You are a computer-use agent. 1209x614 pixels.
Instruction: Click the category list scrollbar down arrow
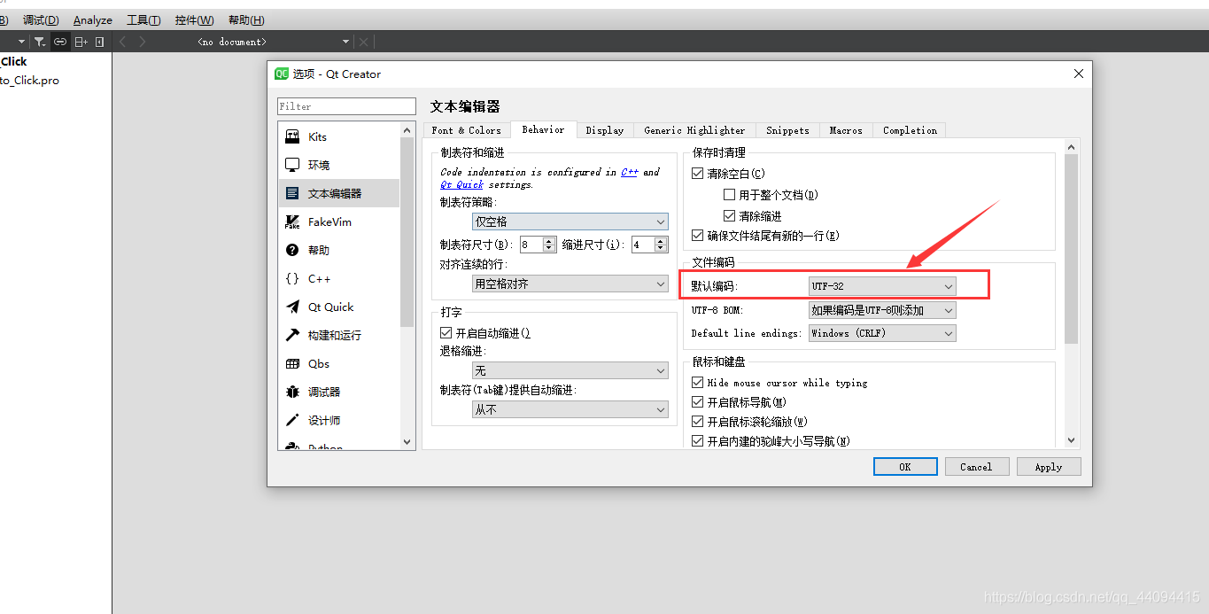(x=407, y=441)
